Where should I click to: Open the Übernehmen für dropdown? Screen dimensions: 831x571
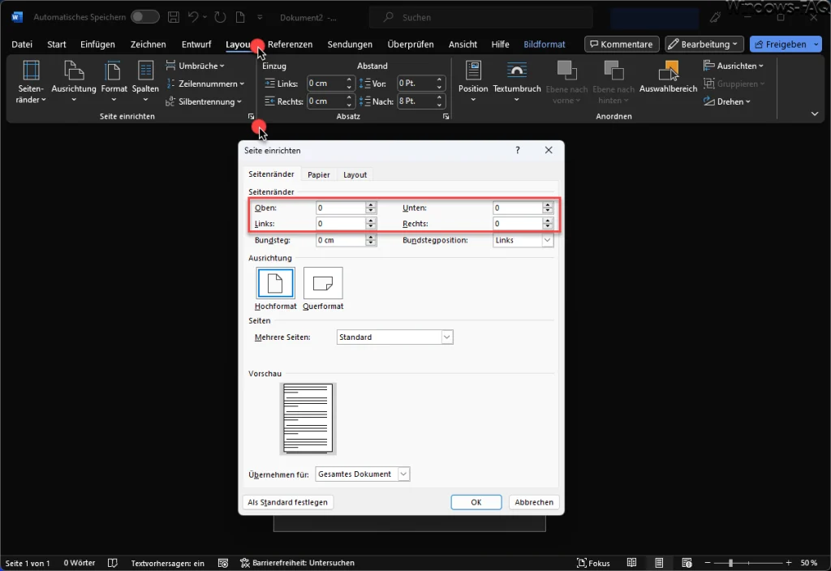coord(363,474)
